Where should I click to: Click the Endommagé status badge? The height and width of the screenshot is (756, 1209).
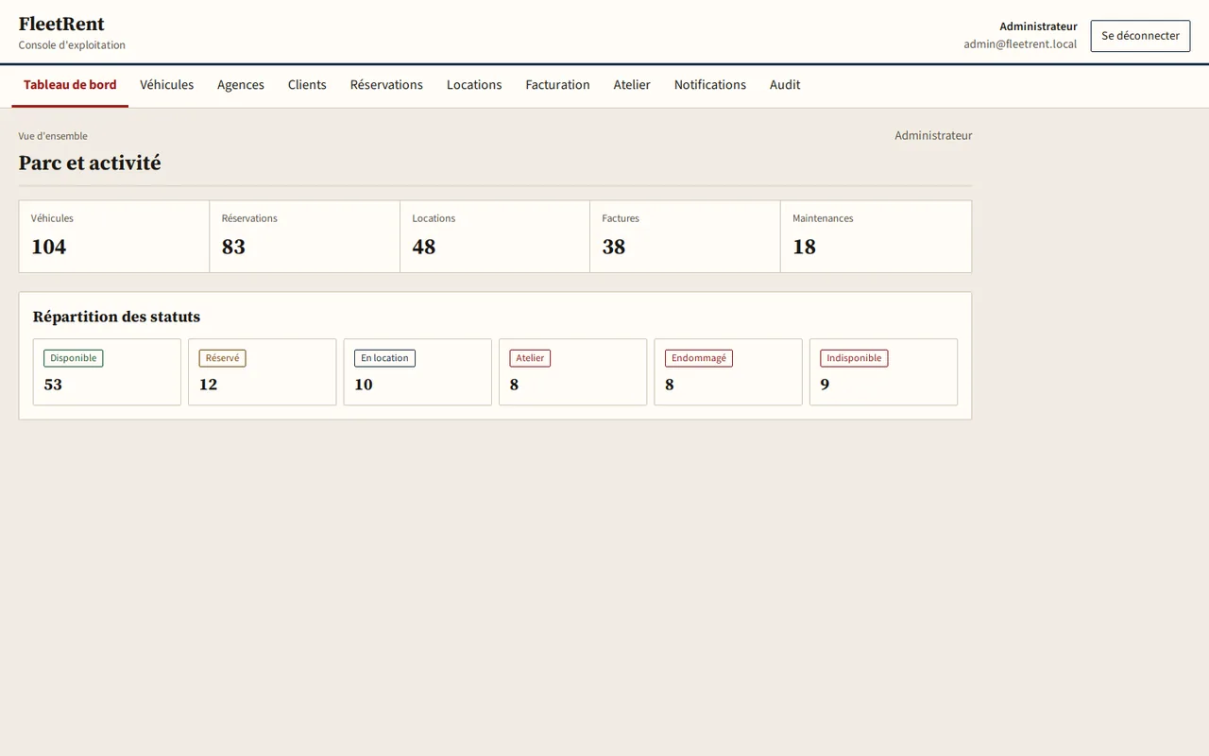coord(699,358)
